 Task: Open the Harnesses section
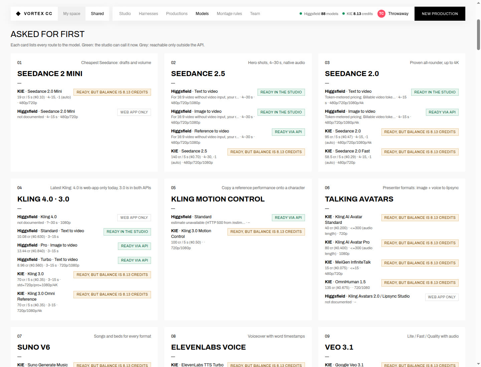[x=148, y=14]
